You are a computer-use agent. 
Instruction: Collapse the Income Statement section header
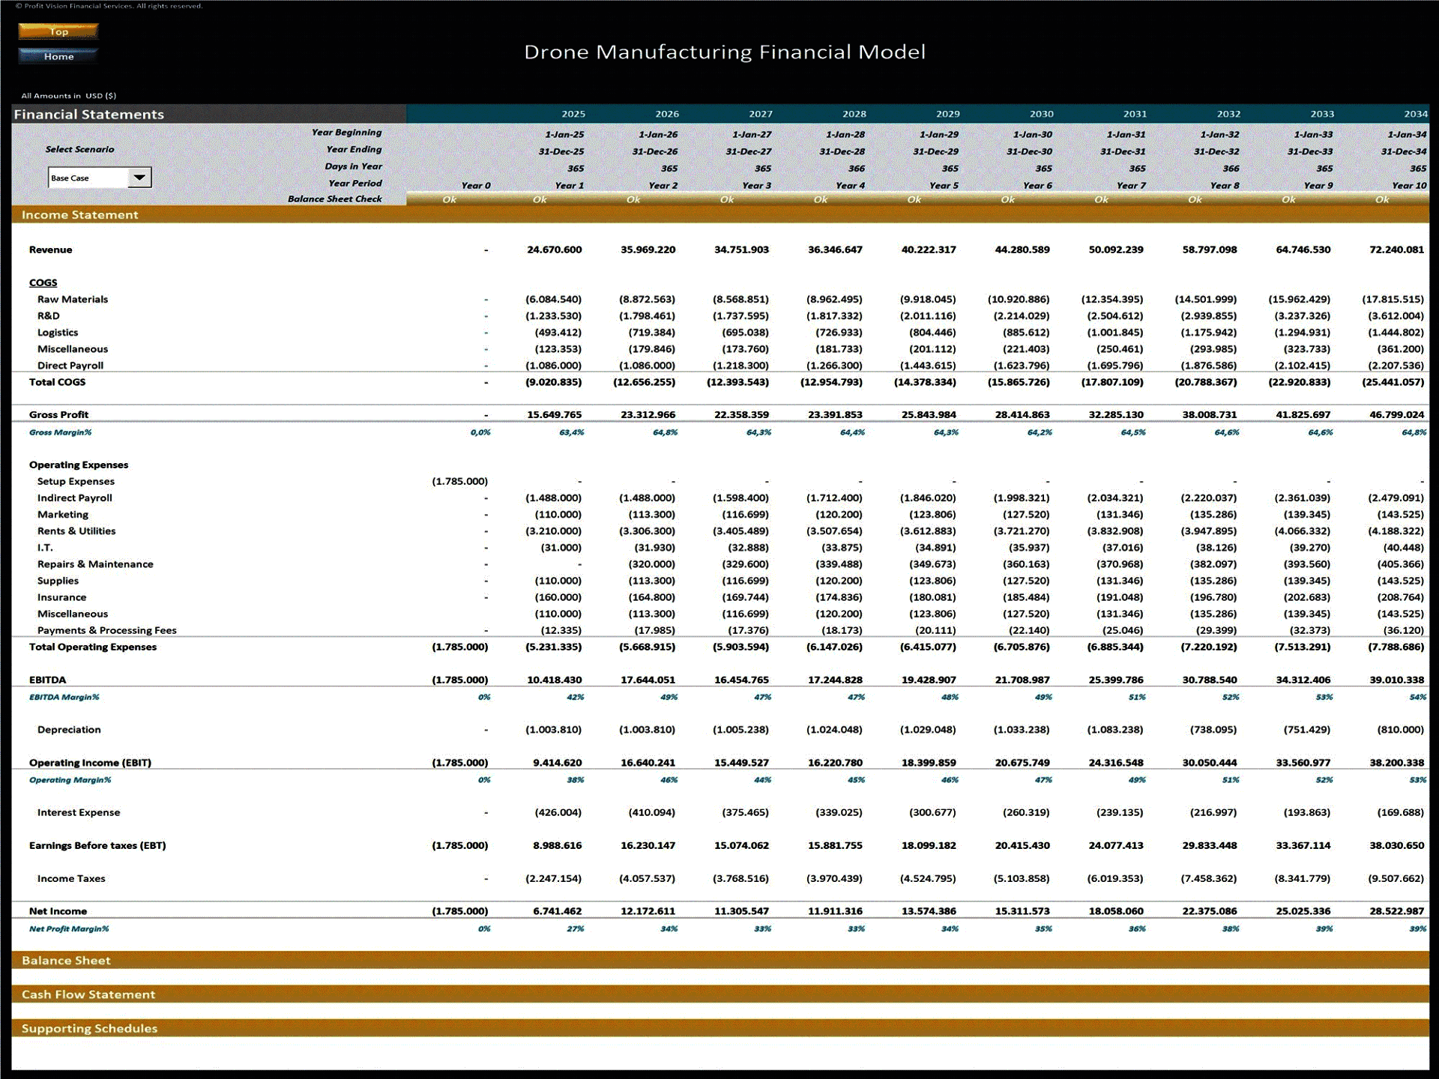point(720,215)
